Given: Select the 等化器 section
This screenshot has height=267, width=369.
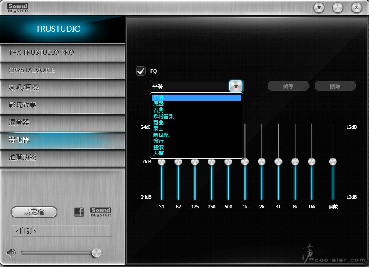Looking at the screenshot, I should coord(62,140).
